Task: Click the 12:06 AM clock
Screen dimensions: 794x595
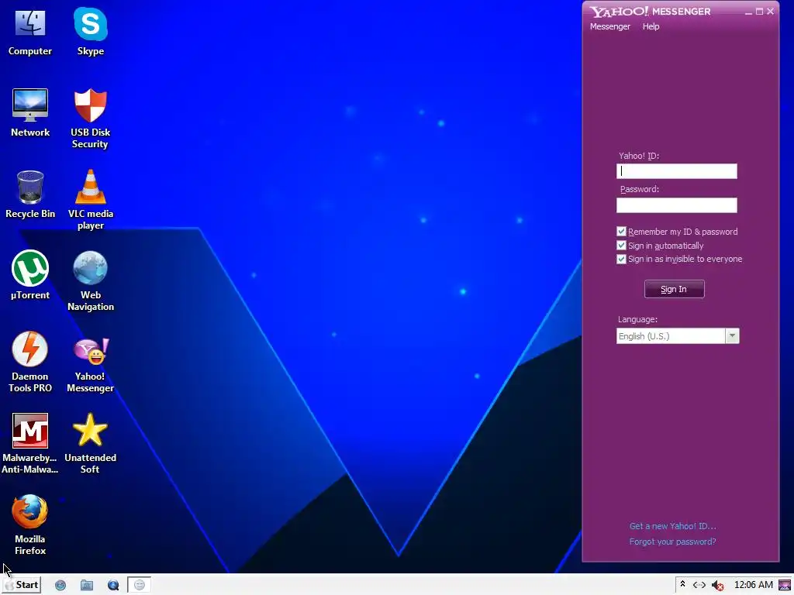Action: [x=754, y=585]
